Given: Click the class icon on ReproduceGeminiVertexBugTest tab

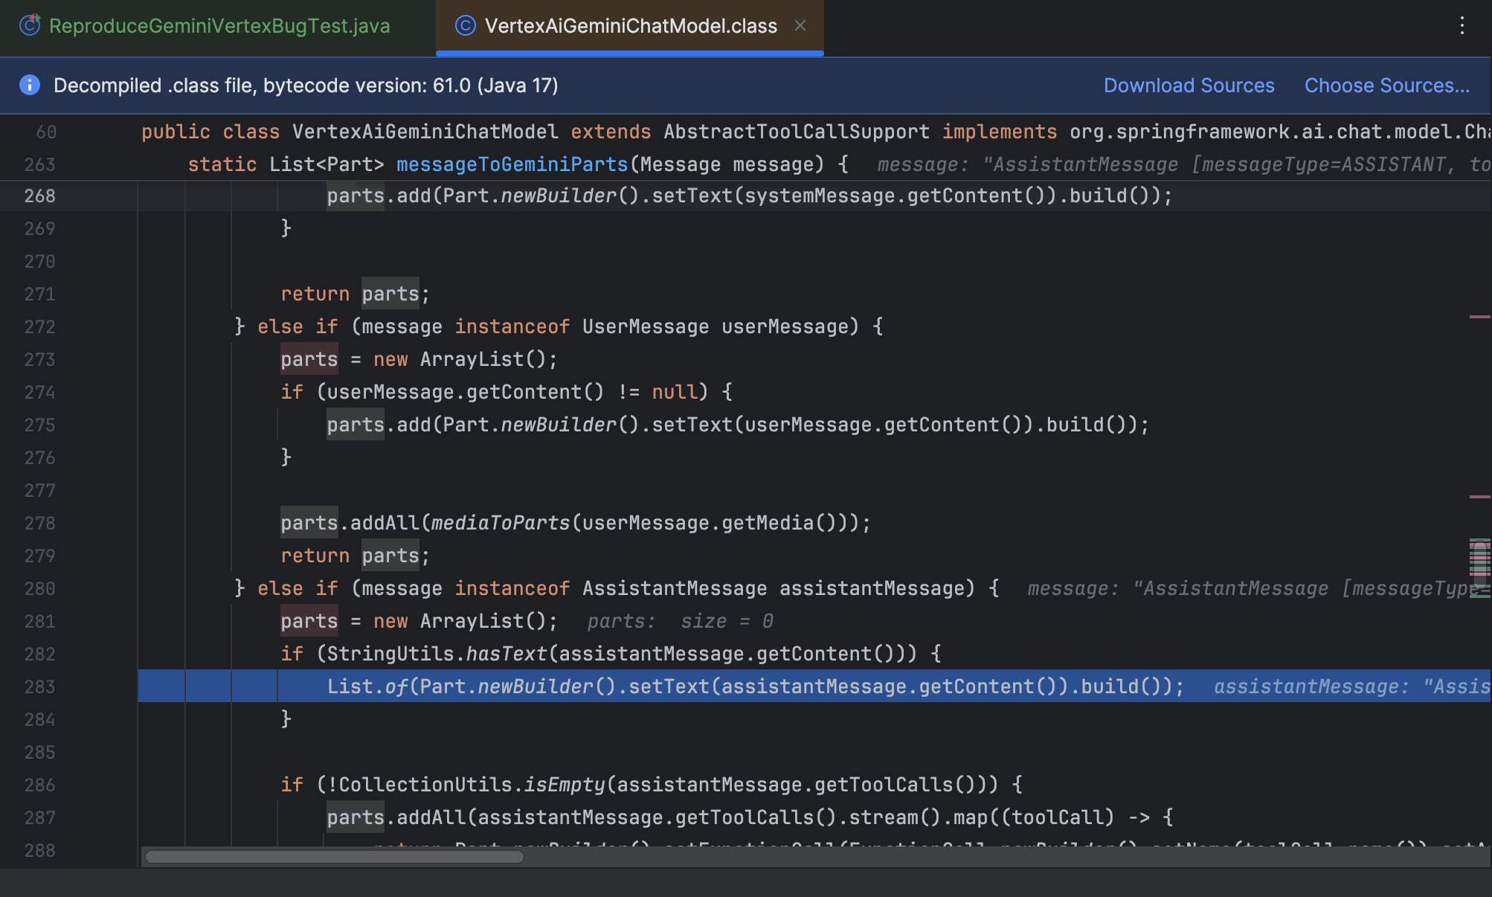Looking at the screenshot, I should pyautogui.click(x=30, y=26).
